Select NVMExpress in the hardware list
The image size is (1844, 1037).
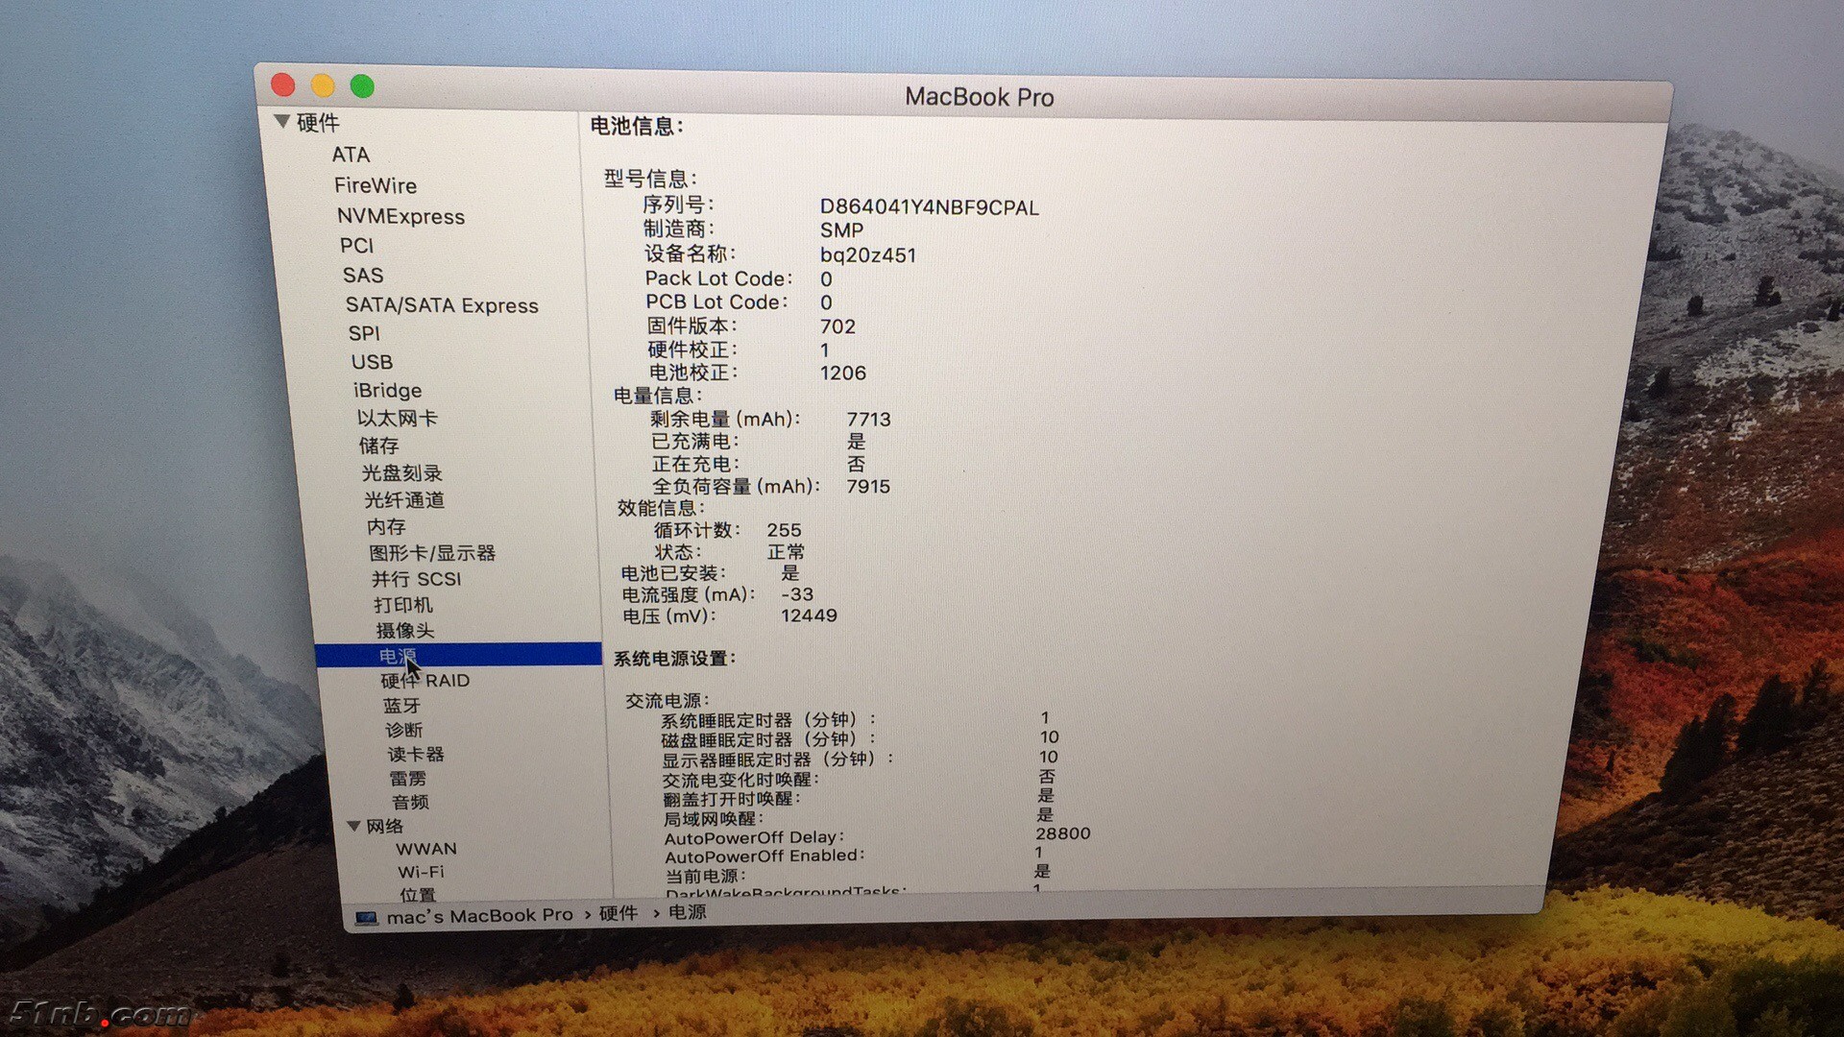click(400, 217)
